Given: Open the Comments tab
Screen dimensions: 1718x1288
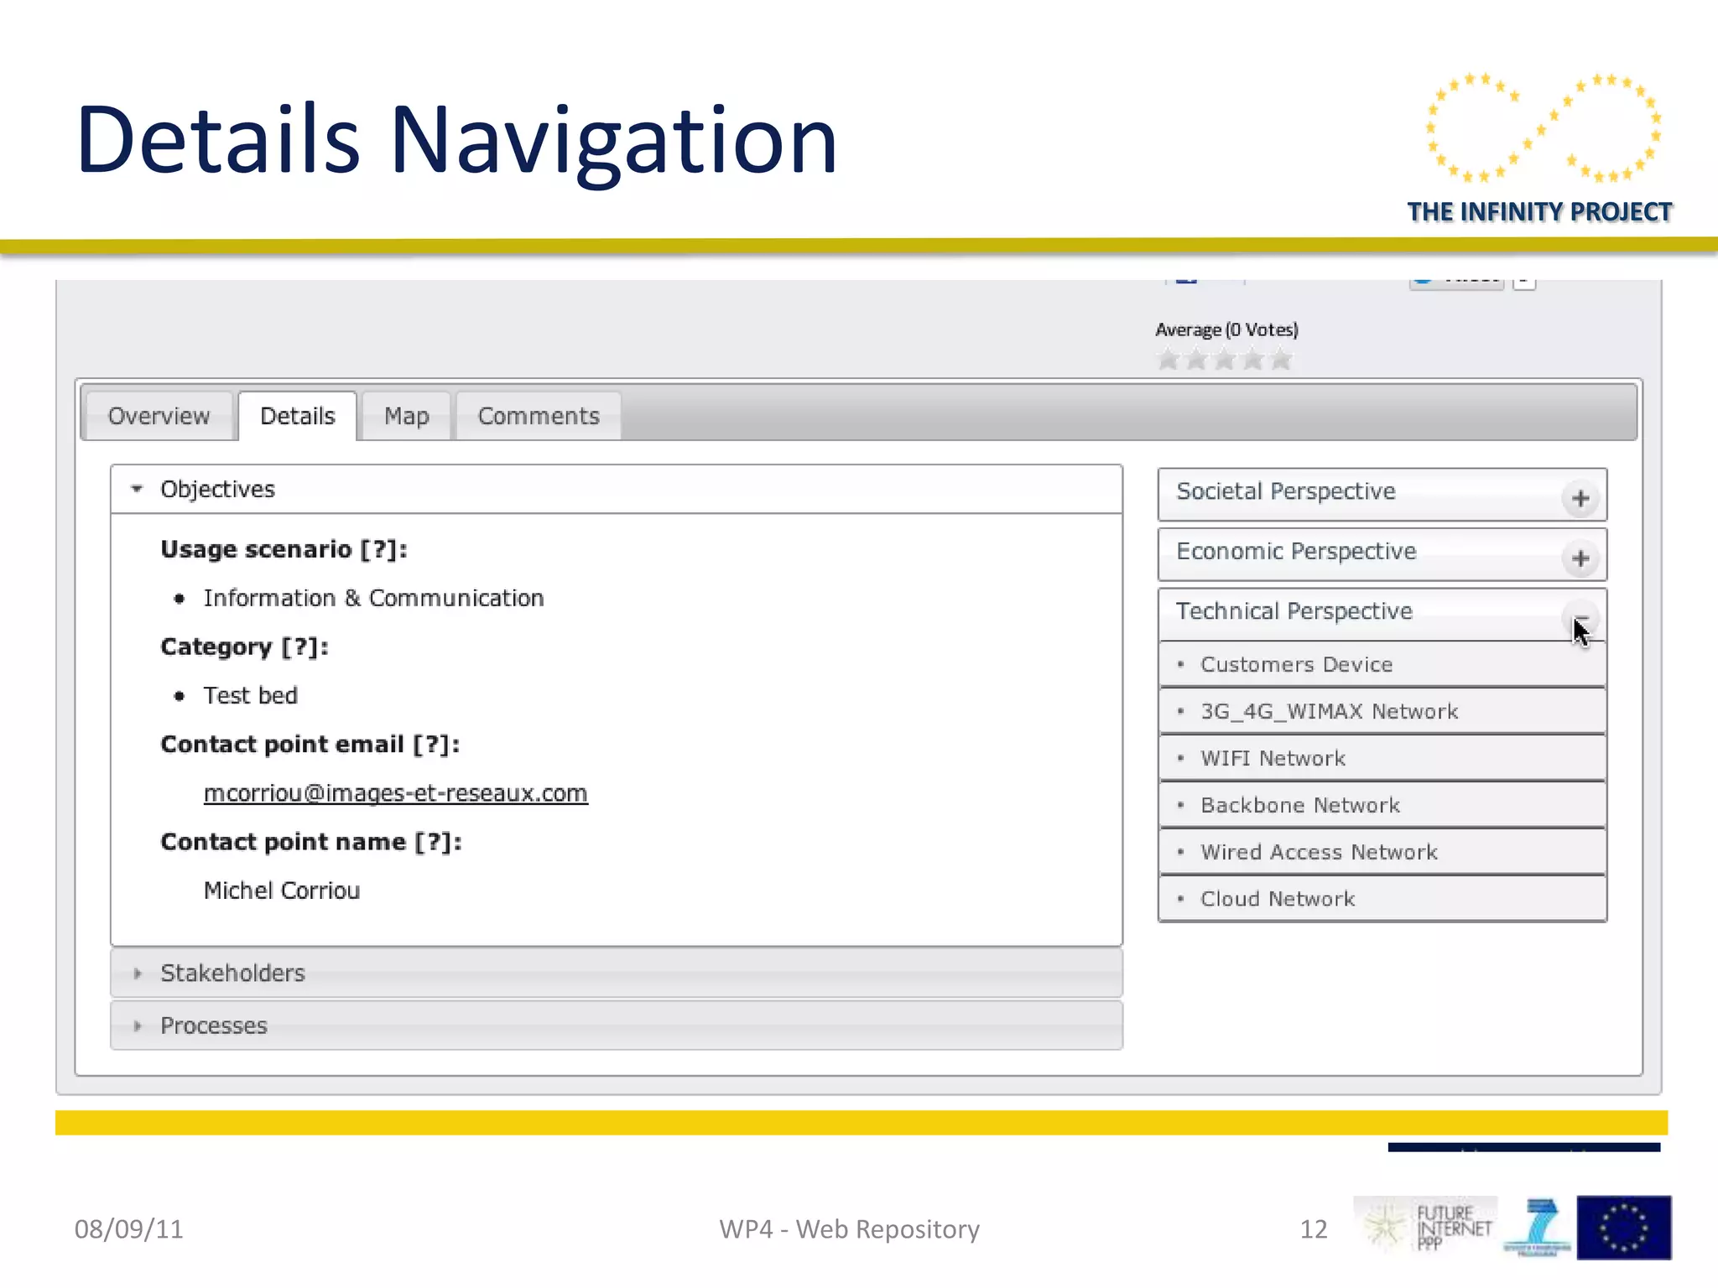Looking at the screenshot, I should (x=539, y=416).
